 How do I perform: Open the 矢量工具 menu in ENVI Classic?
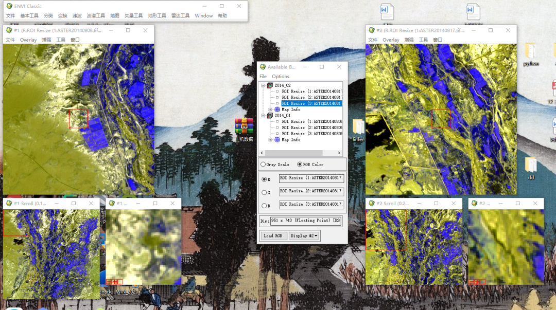click(x=133, y=15)
